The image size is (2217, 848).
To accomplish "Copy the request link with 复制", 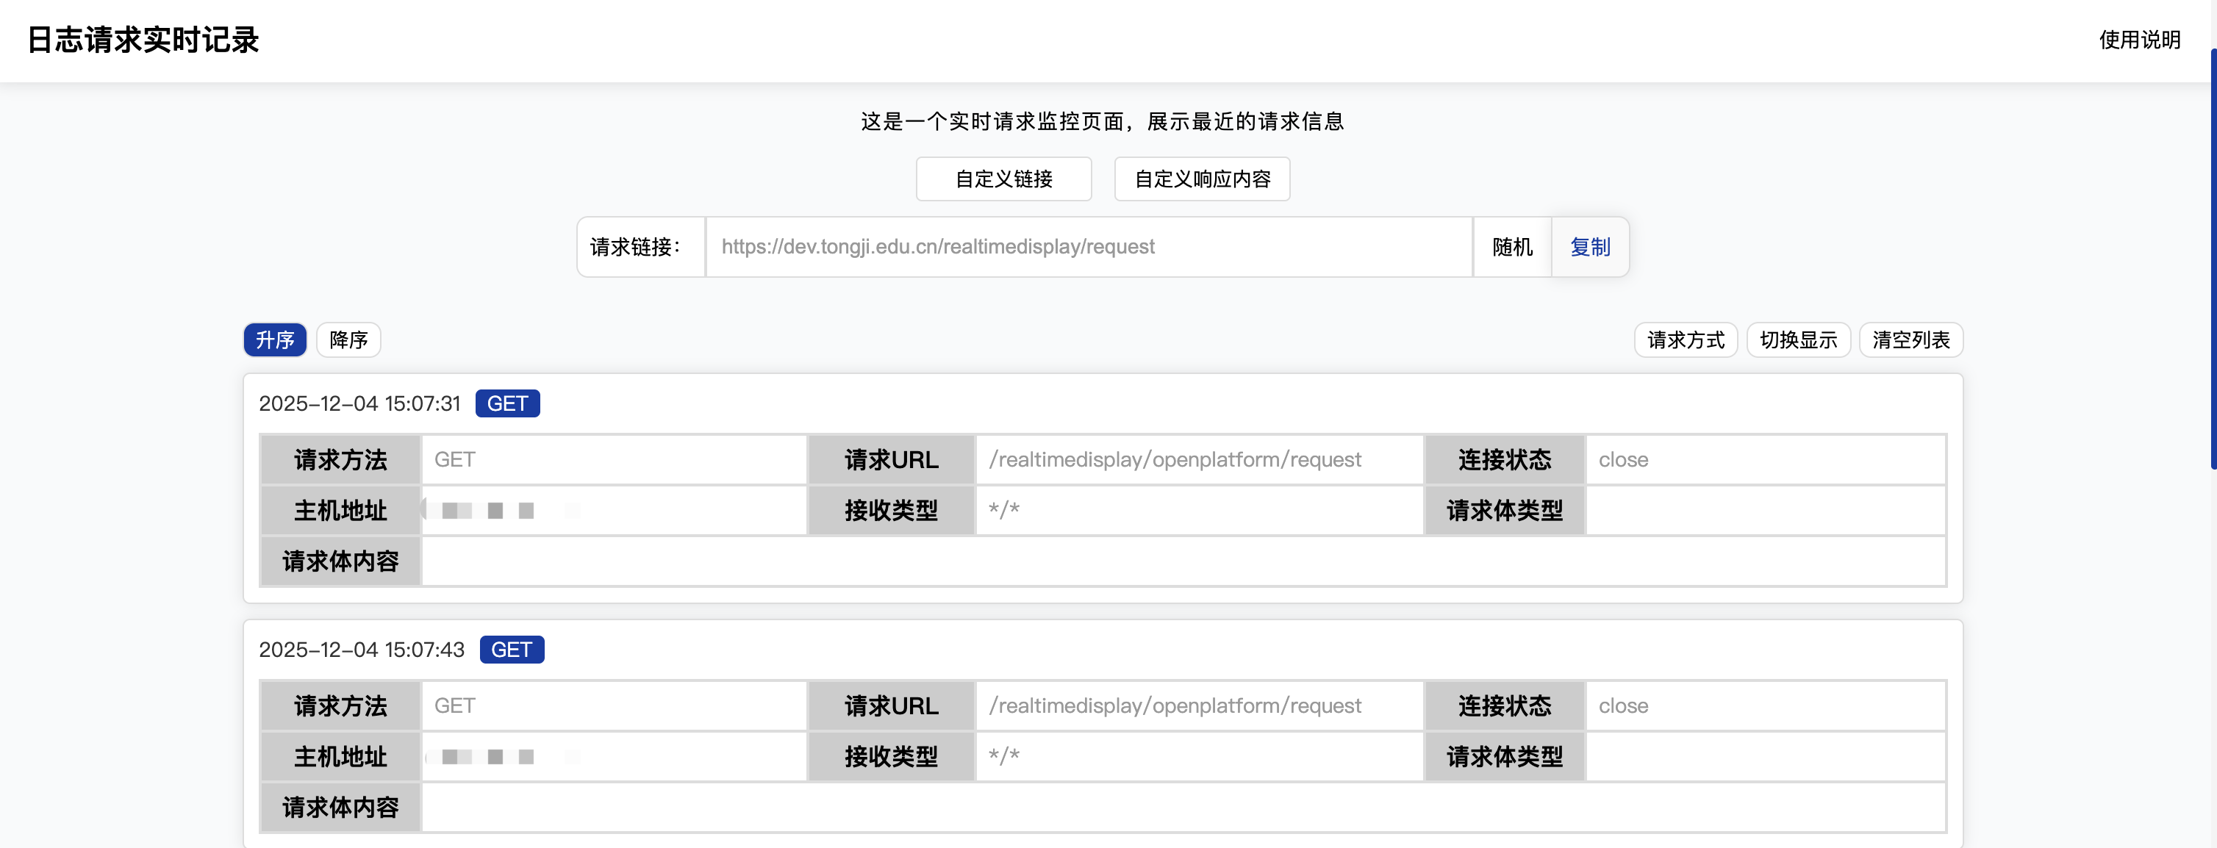I will click(1589, 247).
